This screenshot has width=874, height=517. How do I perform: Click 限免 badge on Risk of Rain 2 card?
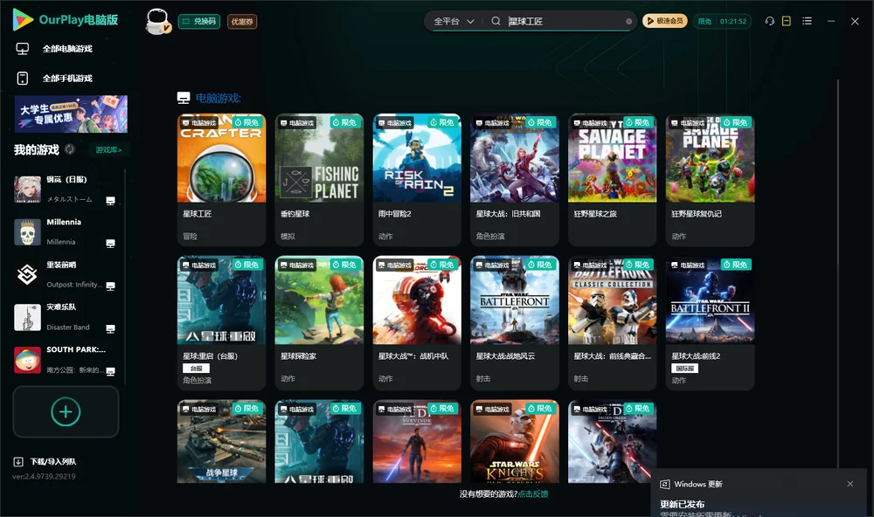click(442, 122)
